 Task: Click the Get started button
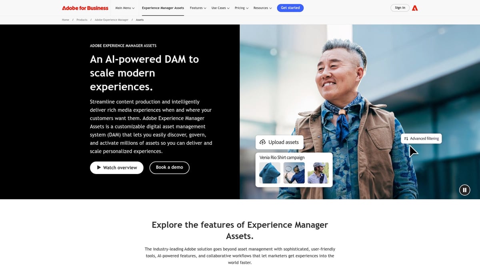[290, 8]
